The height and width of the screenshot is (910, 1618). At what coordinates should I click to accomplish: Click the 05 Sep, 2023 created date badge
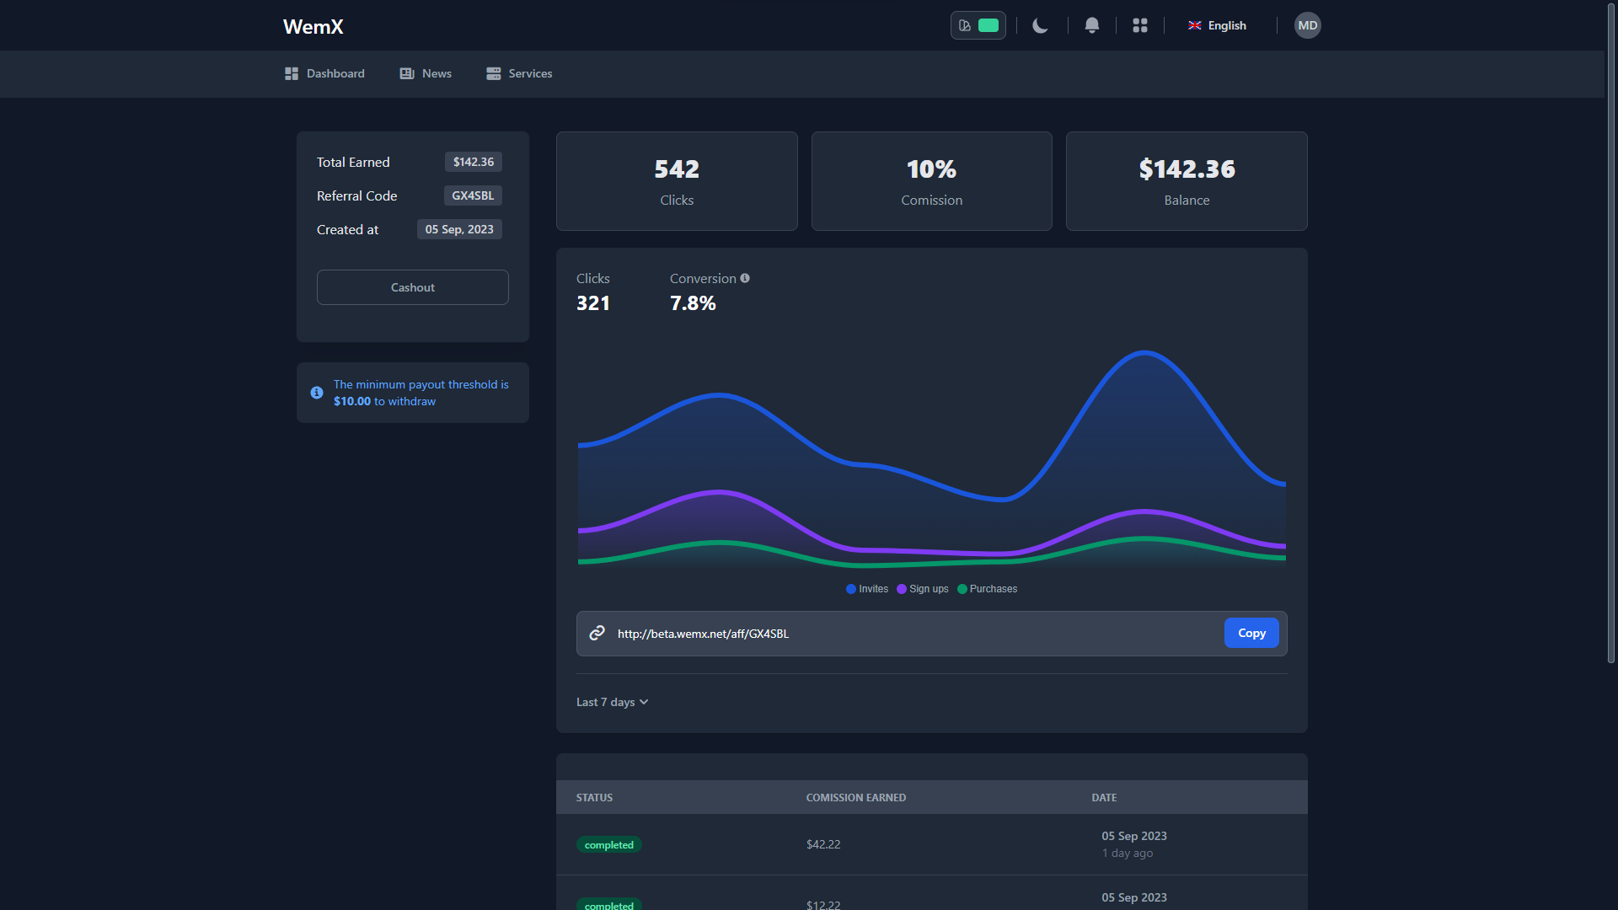tap(459, 229)
